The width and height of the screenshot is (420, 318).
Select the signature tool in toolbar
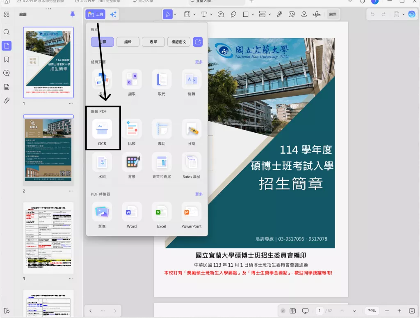(x=316, y=14)
